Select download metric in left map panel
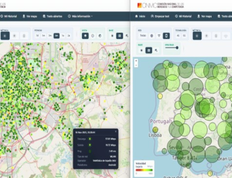The image size is (232, 178). pyautogui.click(x=5, y=36)
